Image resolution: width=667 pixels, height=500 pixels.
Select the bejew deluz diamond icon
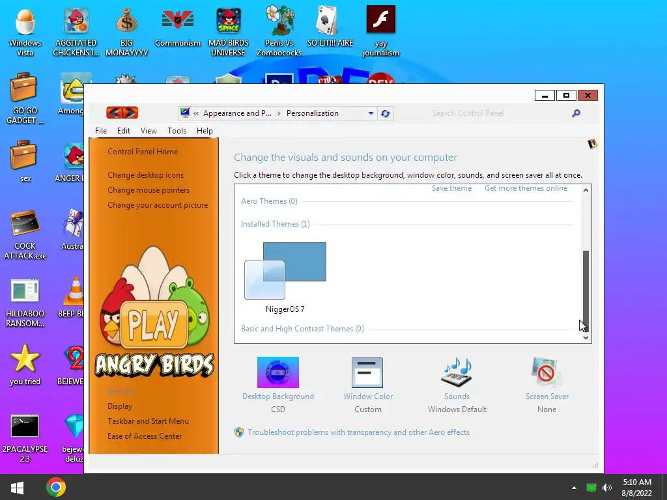point(73,438)
